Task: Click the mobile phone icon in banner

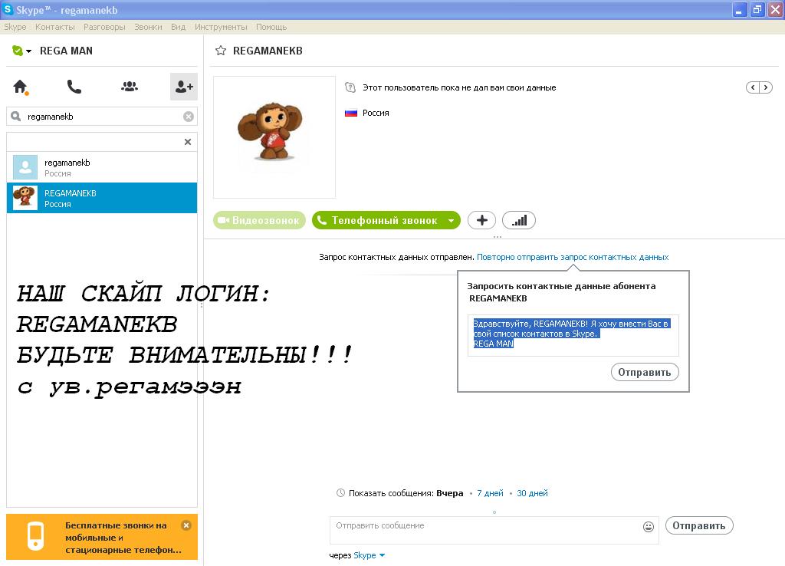Action: click(35, 536)
